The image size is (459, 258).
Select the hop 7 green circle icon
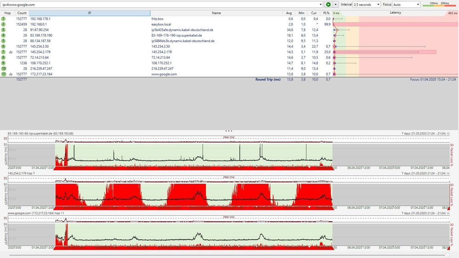click(x=4, y=52)
